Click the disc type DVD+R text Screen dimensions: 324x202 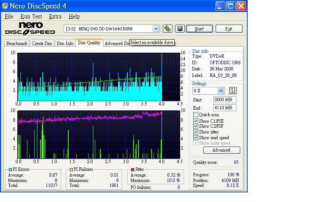[x=217, y=56]
